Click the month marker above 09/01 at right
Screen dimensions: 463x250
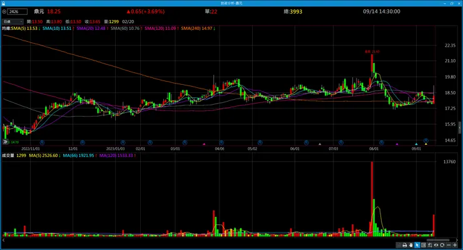click(x=426, y=140)
